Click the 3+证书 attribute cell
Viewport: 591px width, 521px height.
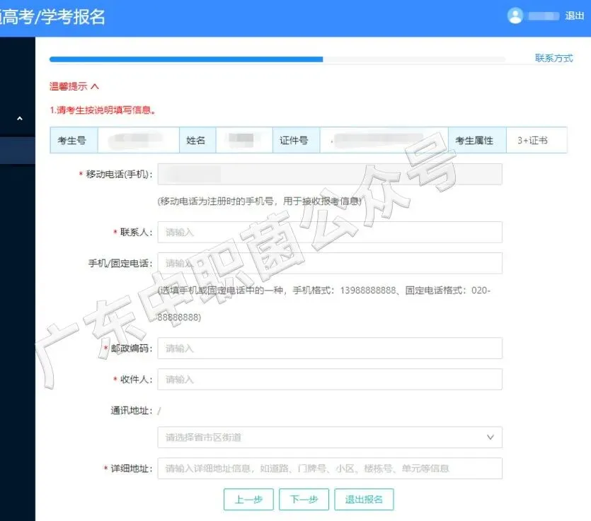(537, 141)
